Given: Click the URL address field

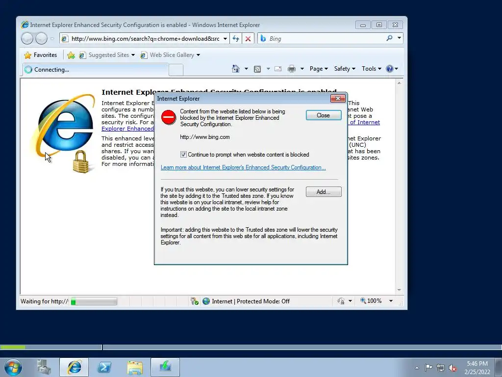Looking at the screenshot, I should coord(145,39).
